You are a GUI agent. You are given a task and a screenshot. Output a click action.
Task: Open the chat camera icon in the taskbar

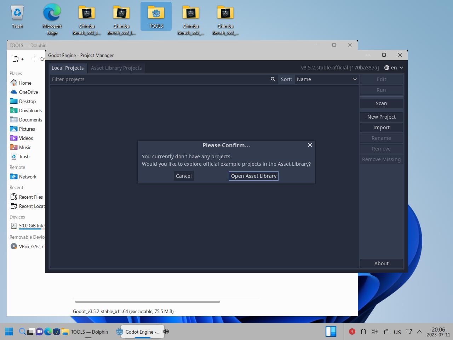39,331
